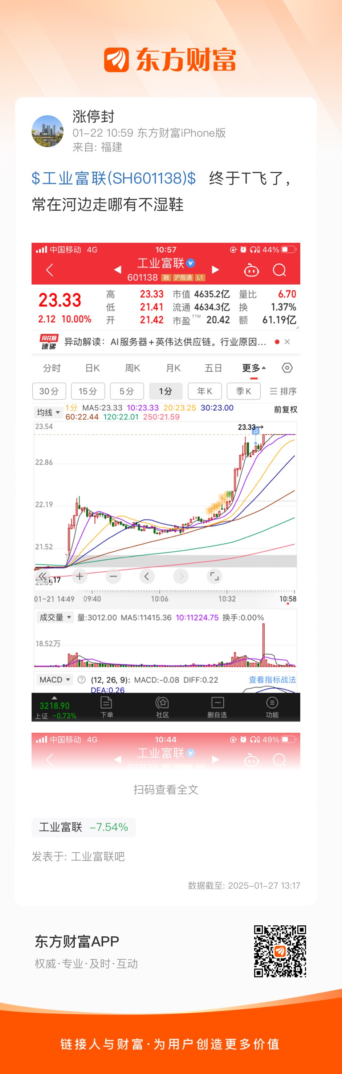Open the robot assistant icon

pos(251,270)
